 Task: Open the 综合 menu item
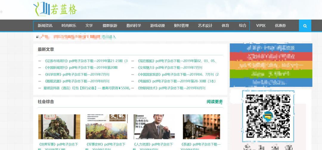(242, 26)
